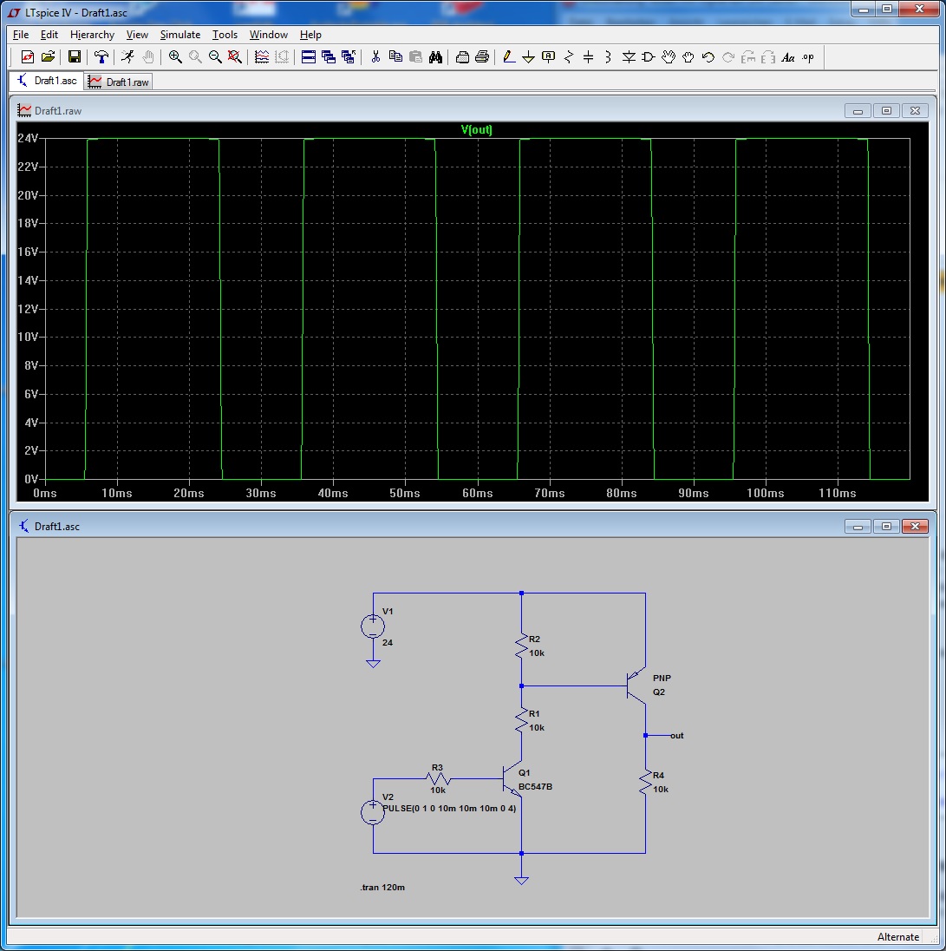Viewport: 946px width, 951px height.
Task: Place a Resistor component tool
Action: pos(569,57)
